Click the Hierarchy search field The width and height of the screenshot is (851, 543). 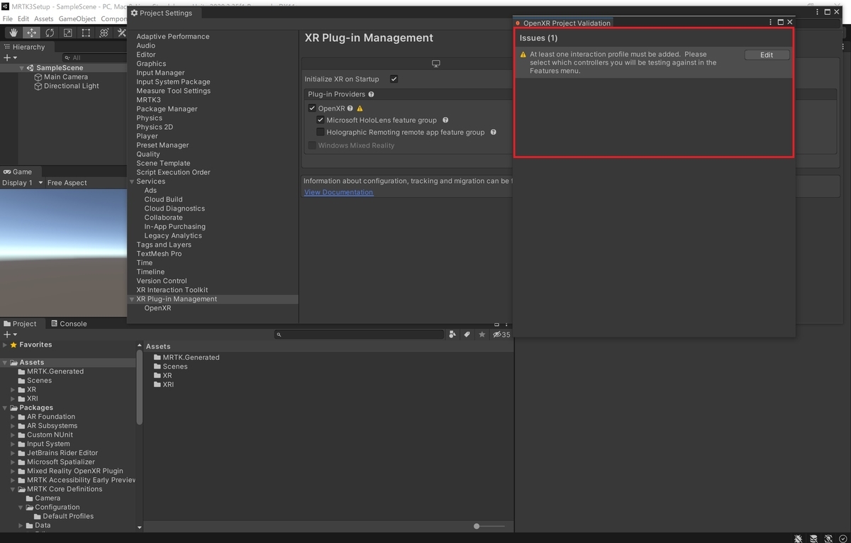(x=94, y=57)
